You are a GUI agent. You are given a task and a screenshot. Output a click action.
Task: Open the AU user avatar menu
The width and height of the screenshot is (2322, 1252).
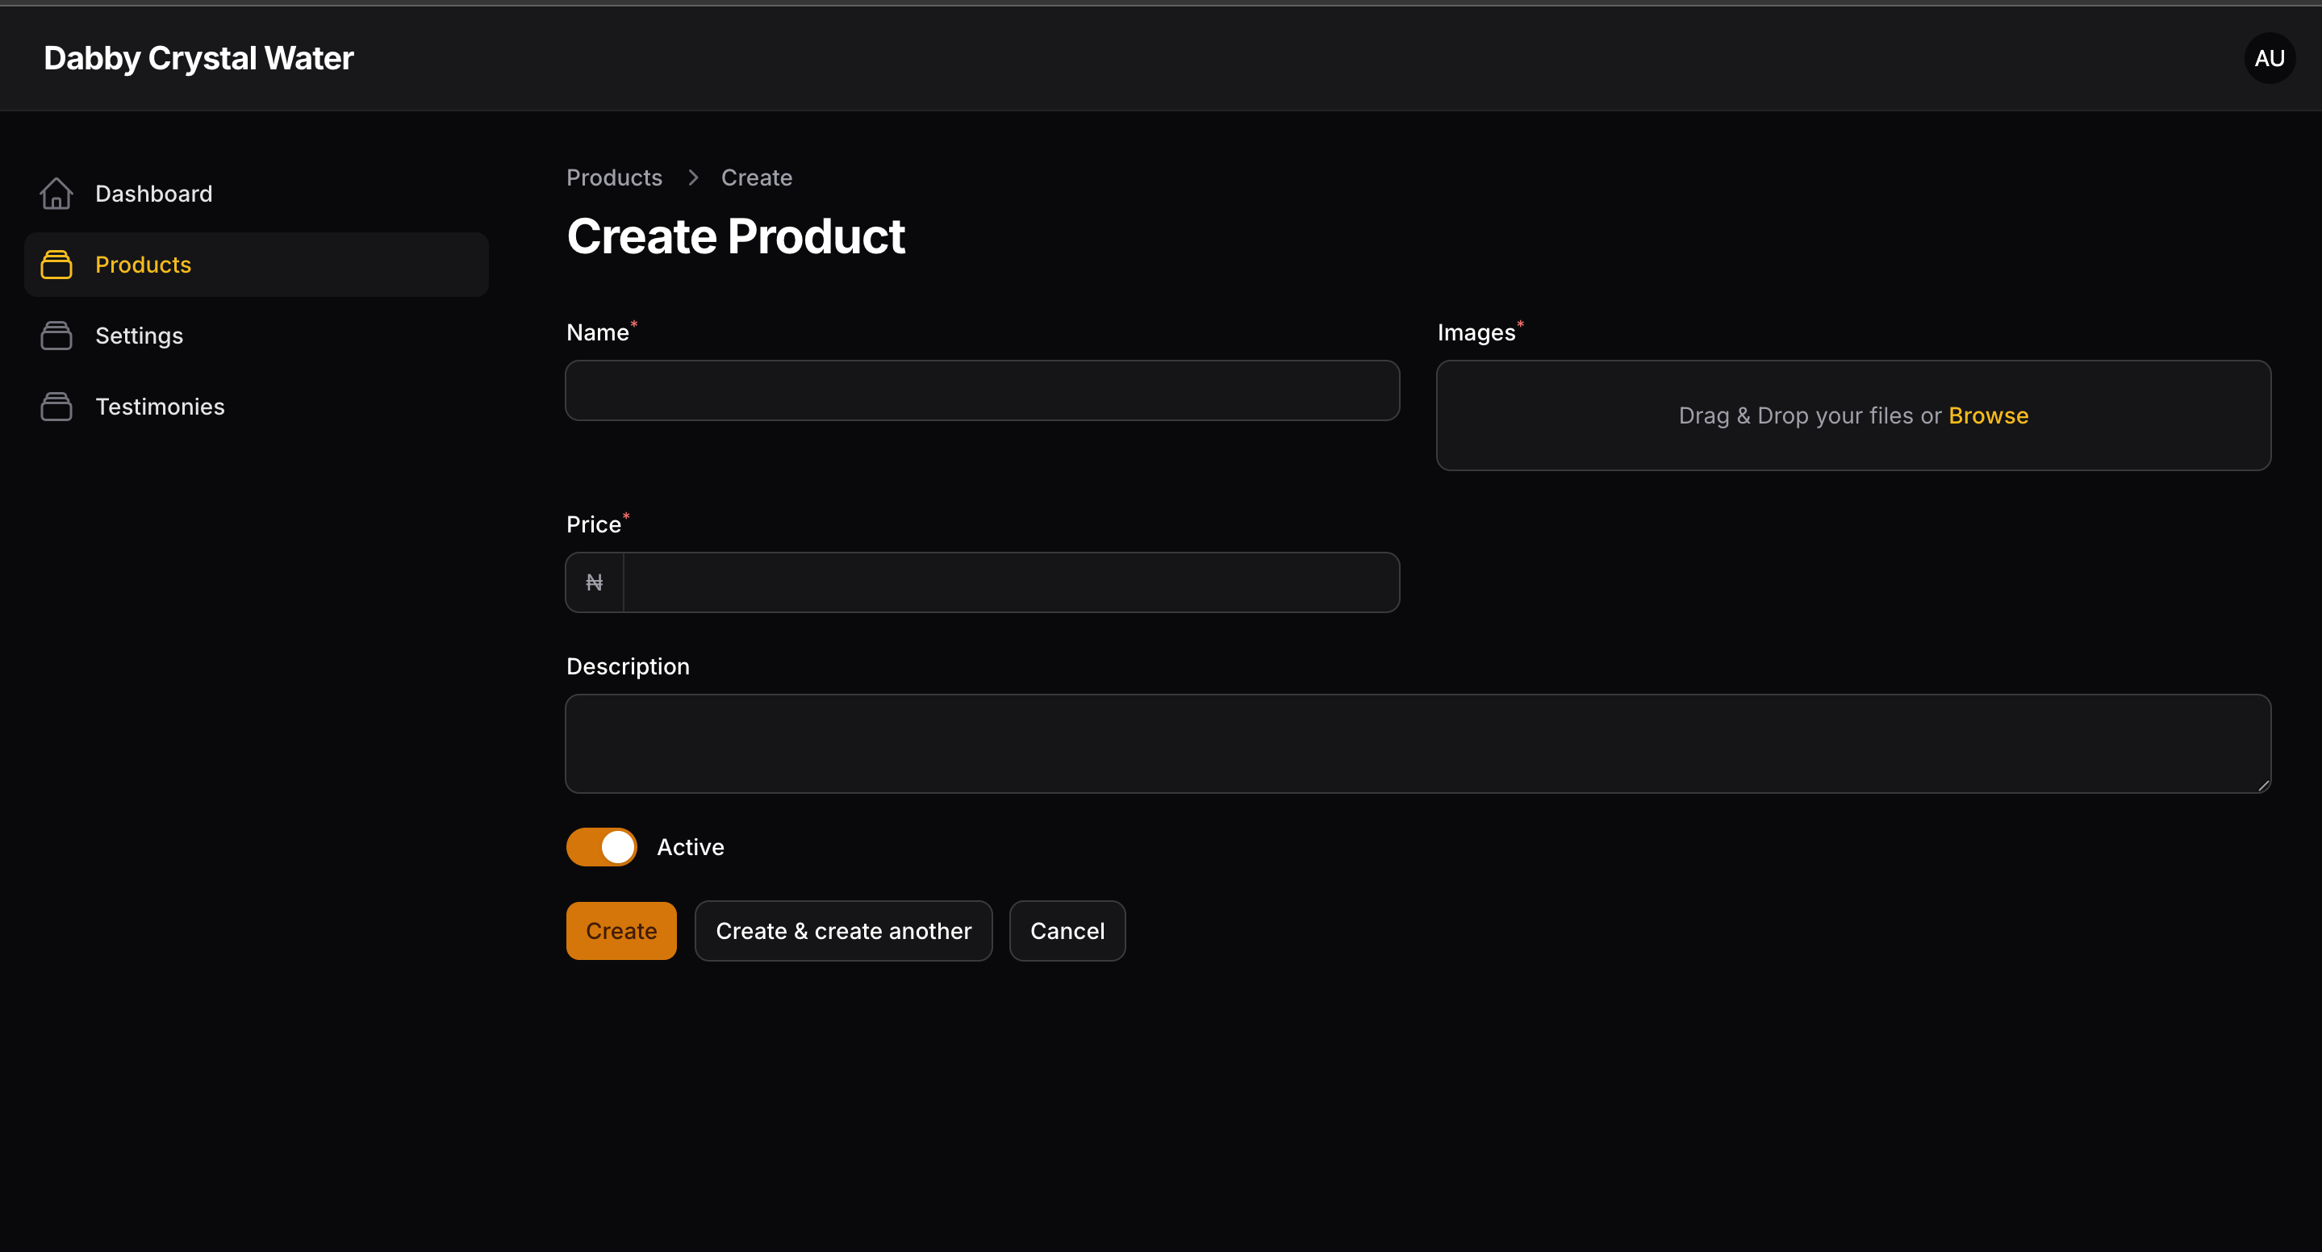(2269, 59)
